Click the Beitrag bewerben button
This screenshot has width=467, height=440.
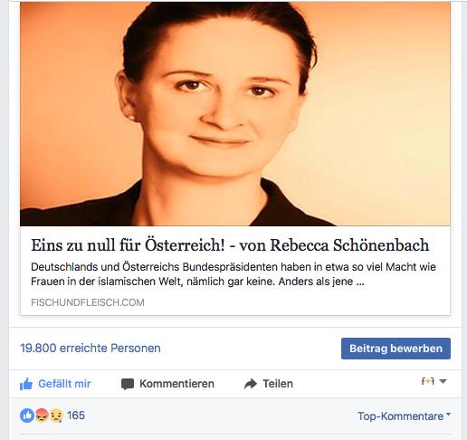[x=396, y=349]
